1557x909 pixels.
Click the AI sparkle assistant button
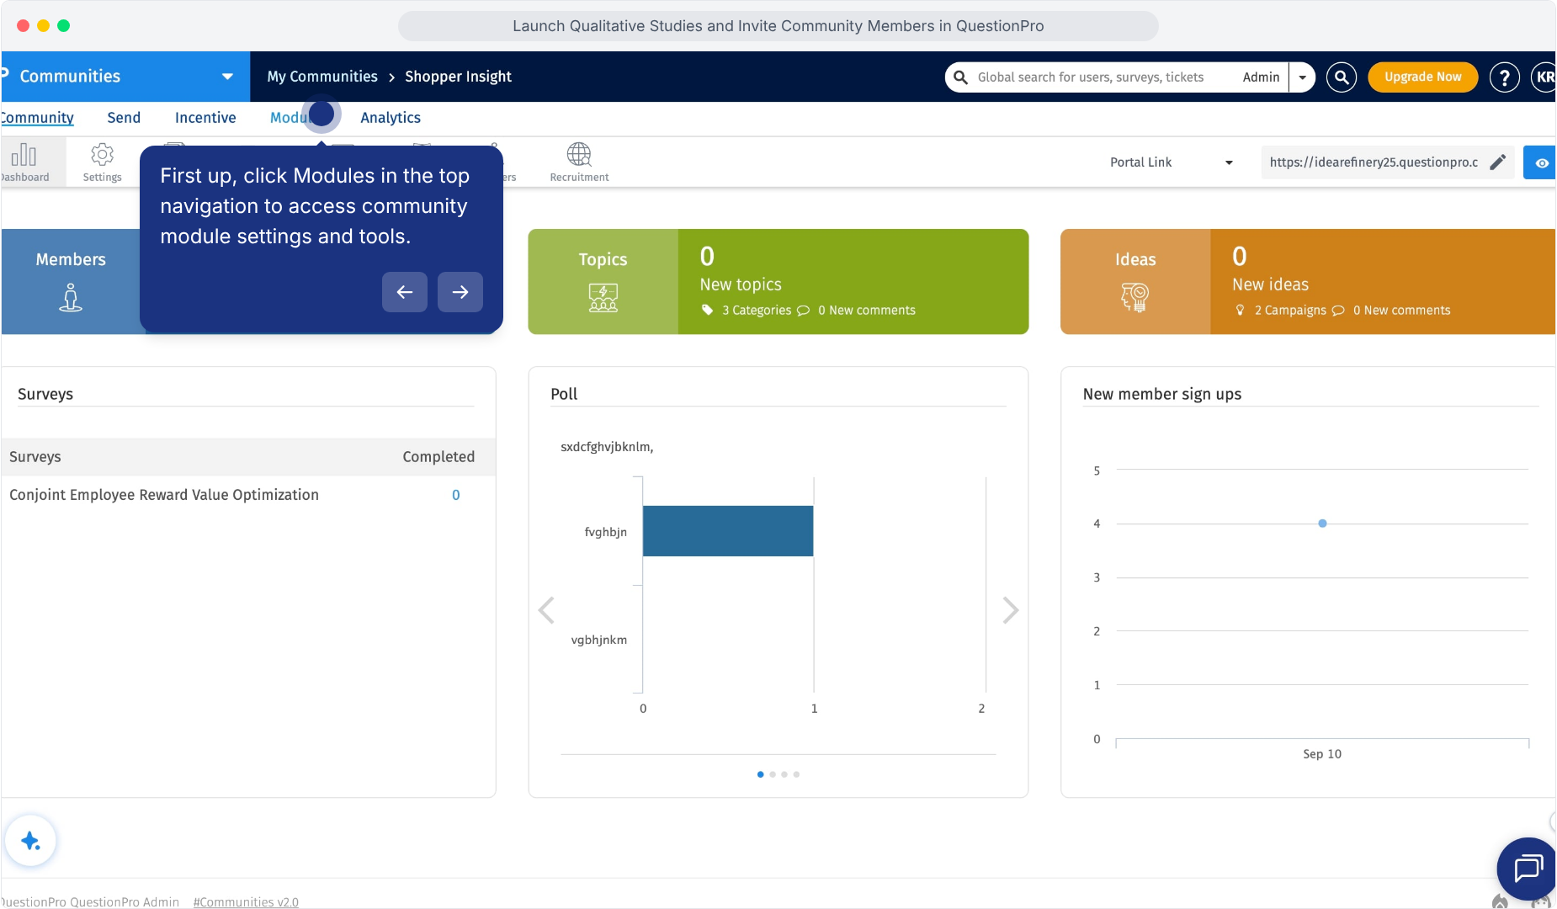(31, 841)
